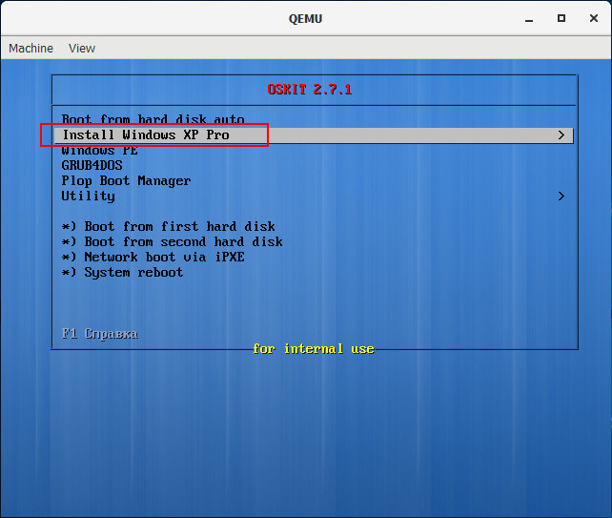Select Plop Boot Manager
The width and height of the screenshot is (612, 518).
pyautogui.click(x=126, y=181)
